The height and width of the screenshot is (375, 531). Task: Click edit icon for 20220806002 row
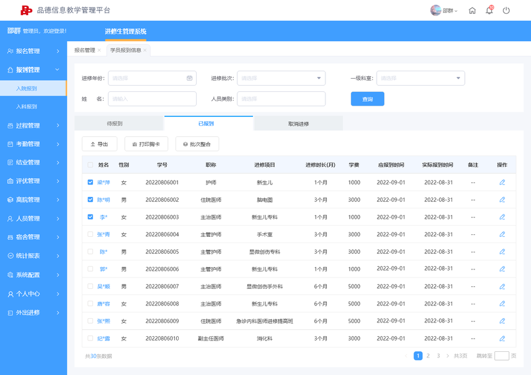[502, 199]
